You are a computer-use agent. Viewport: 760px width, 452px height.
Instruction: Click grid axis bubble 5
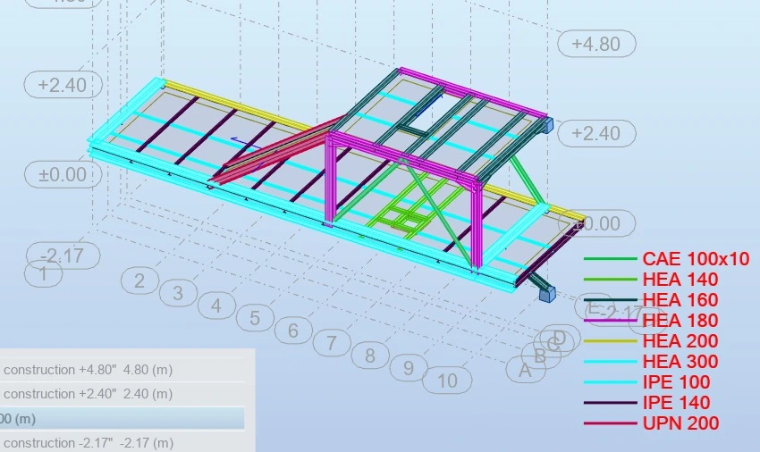tap(255, 317)
